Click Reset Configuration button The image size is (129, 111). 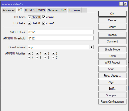coord(112,102)
